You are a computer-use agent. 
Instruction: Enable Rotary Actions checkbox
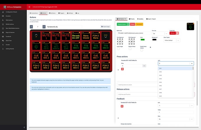coord(142,50)
